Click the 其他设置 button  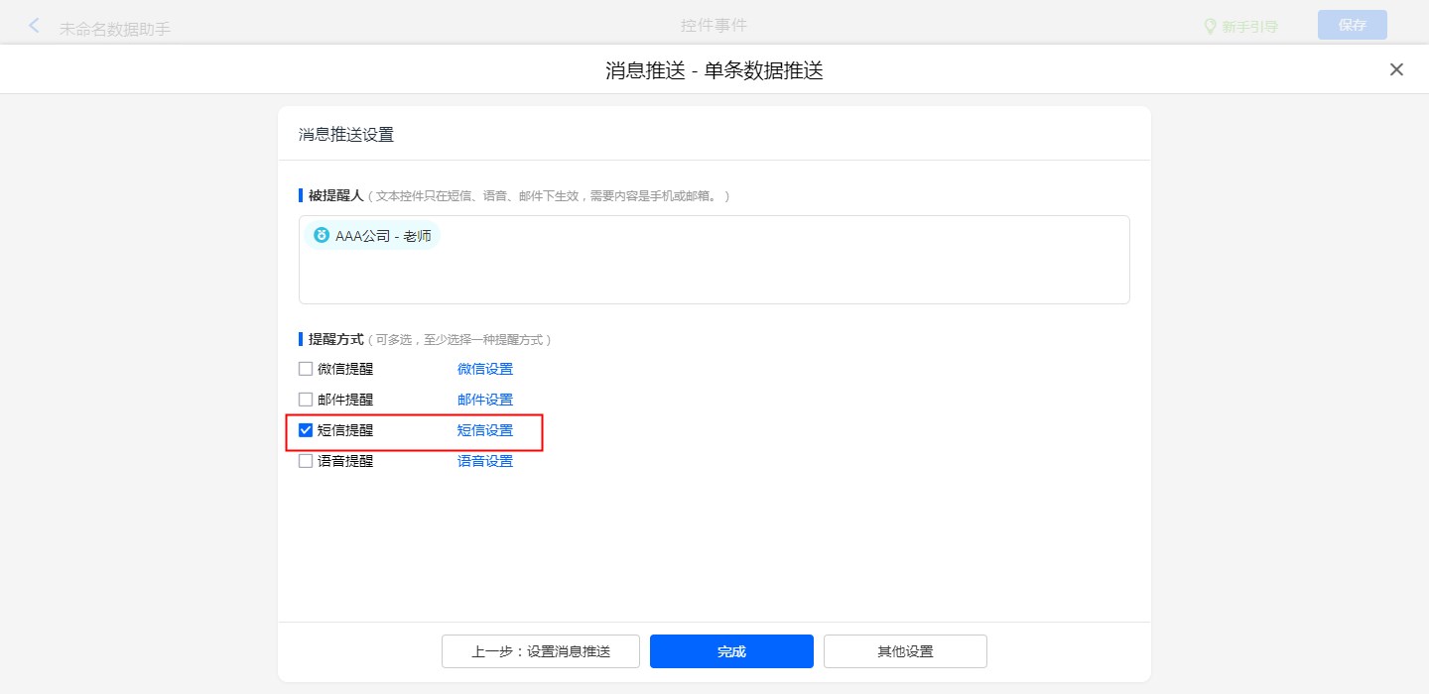click(x=905, y=651)
